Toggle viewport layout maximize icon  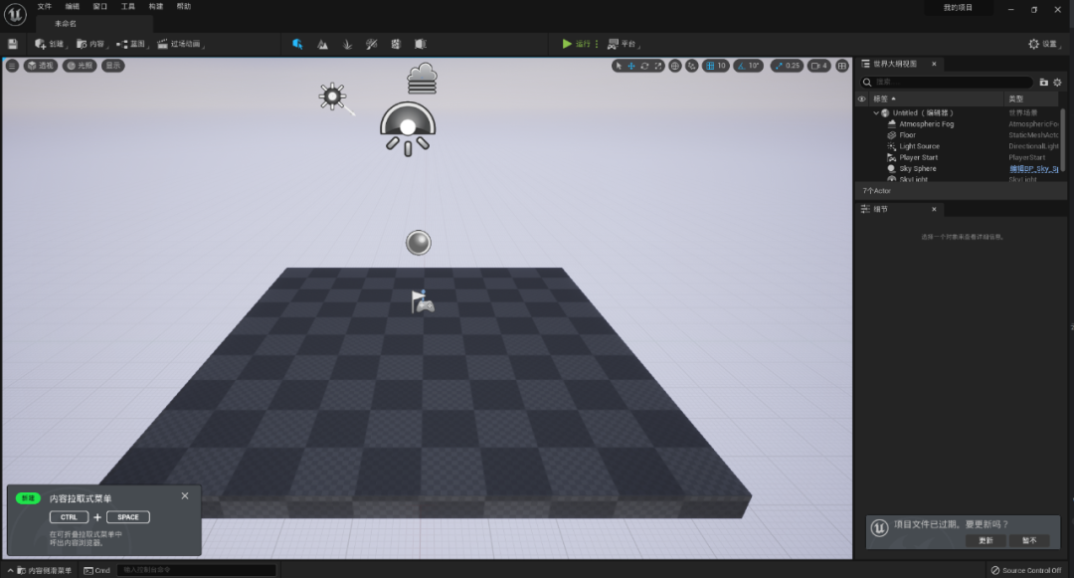pos(842,66)
